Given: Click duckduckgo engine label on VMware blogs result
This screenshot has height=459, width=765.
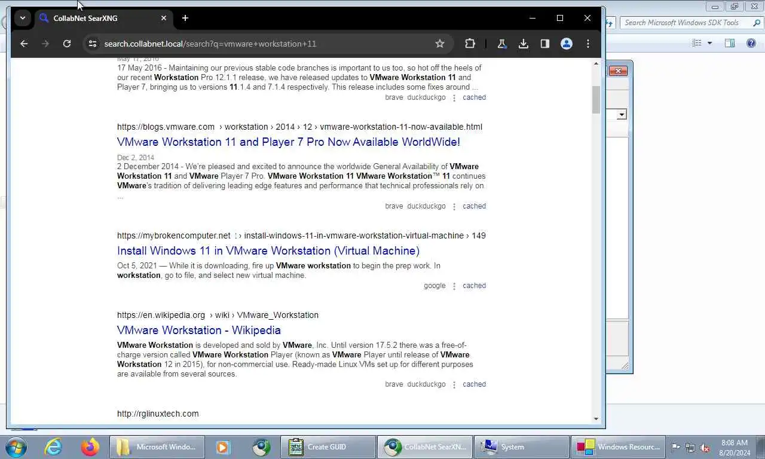Looking at the screenshot, I should coord(426,206).
